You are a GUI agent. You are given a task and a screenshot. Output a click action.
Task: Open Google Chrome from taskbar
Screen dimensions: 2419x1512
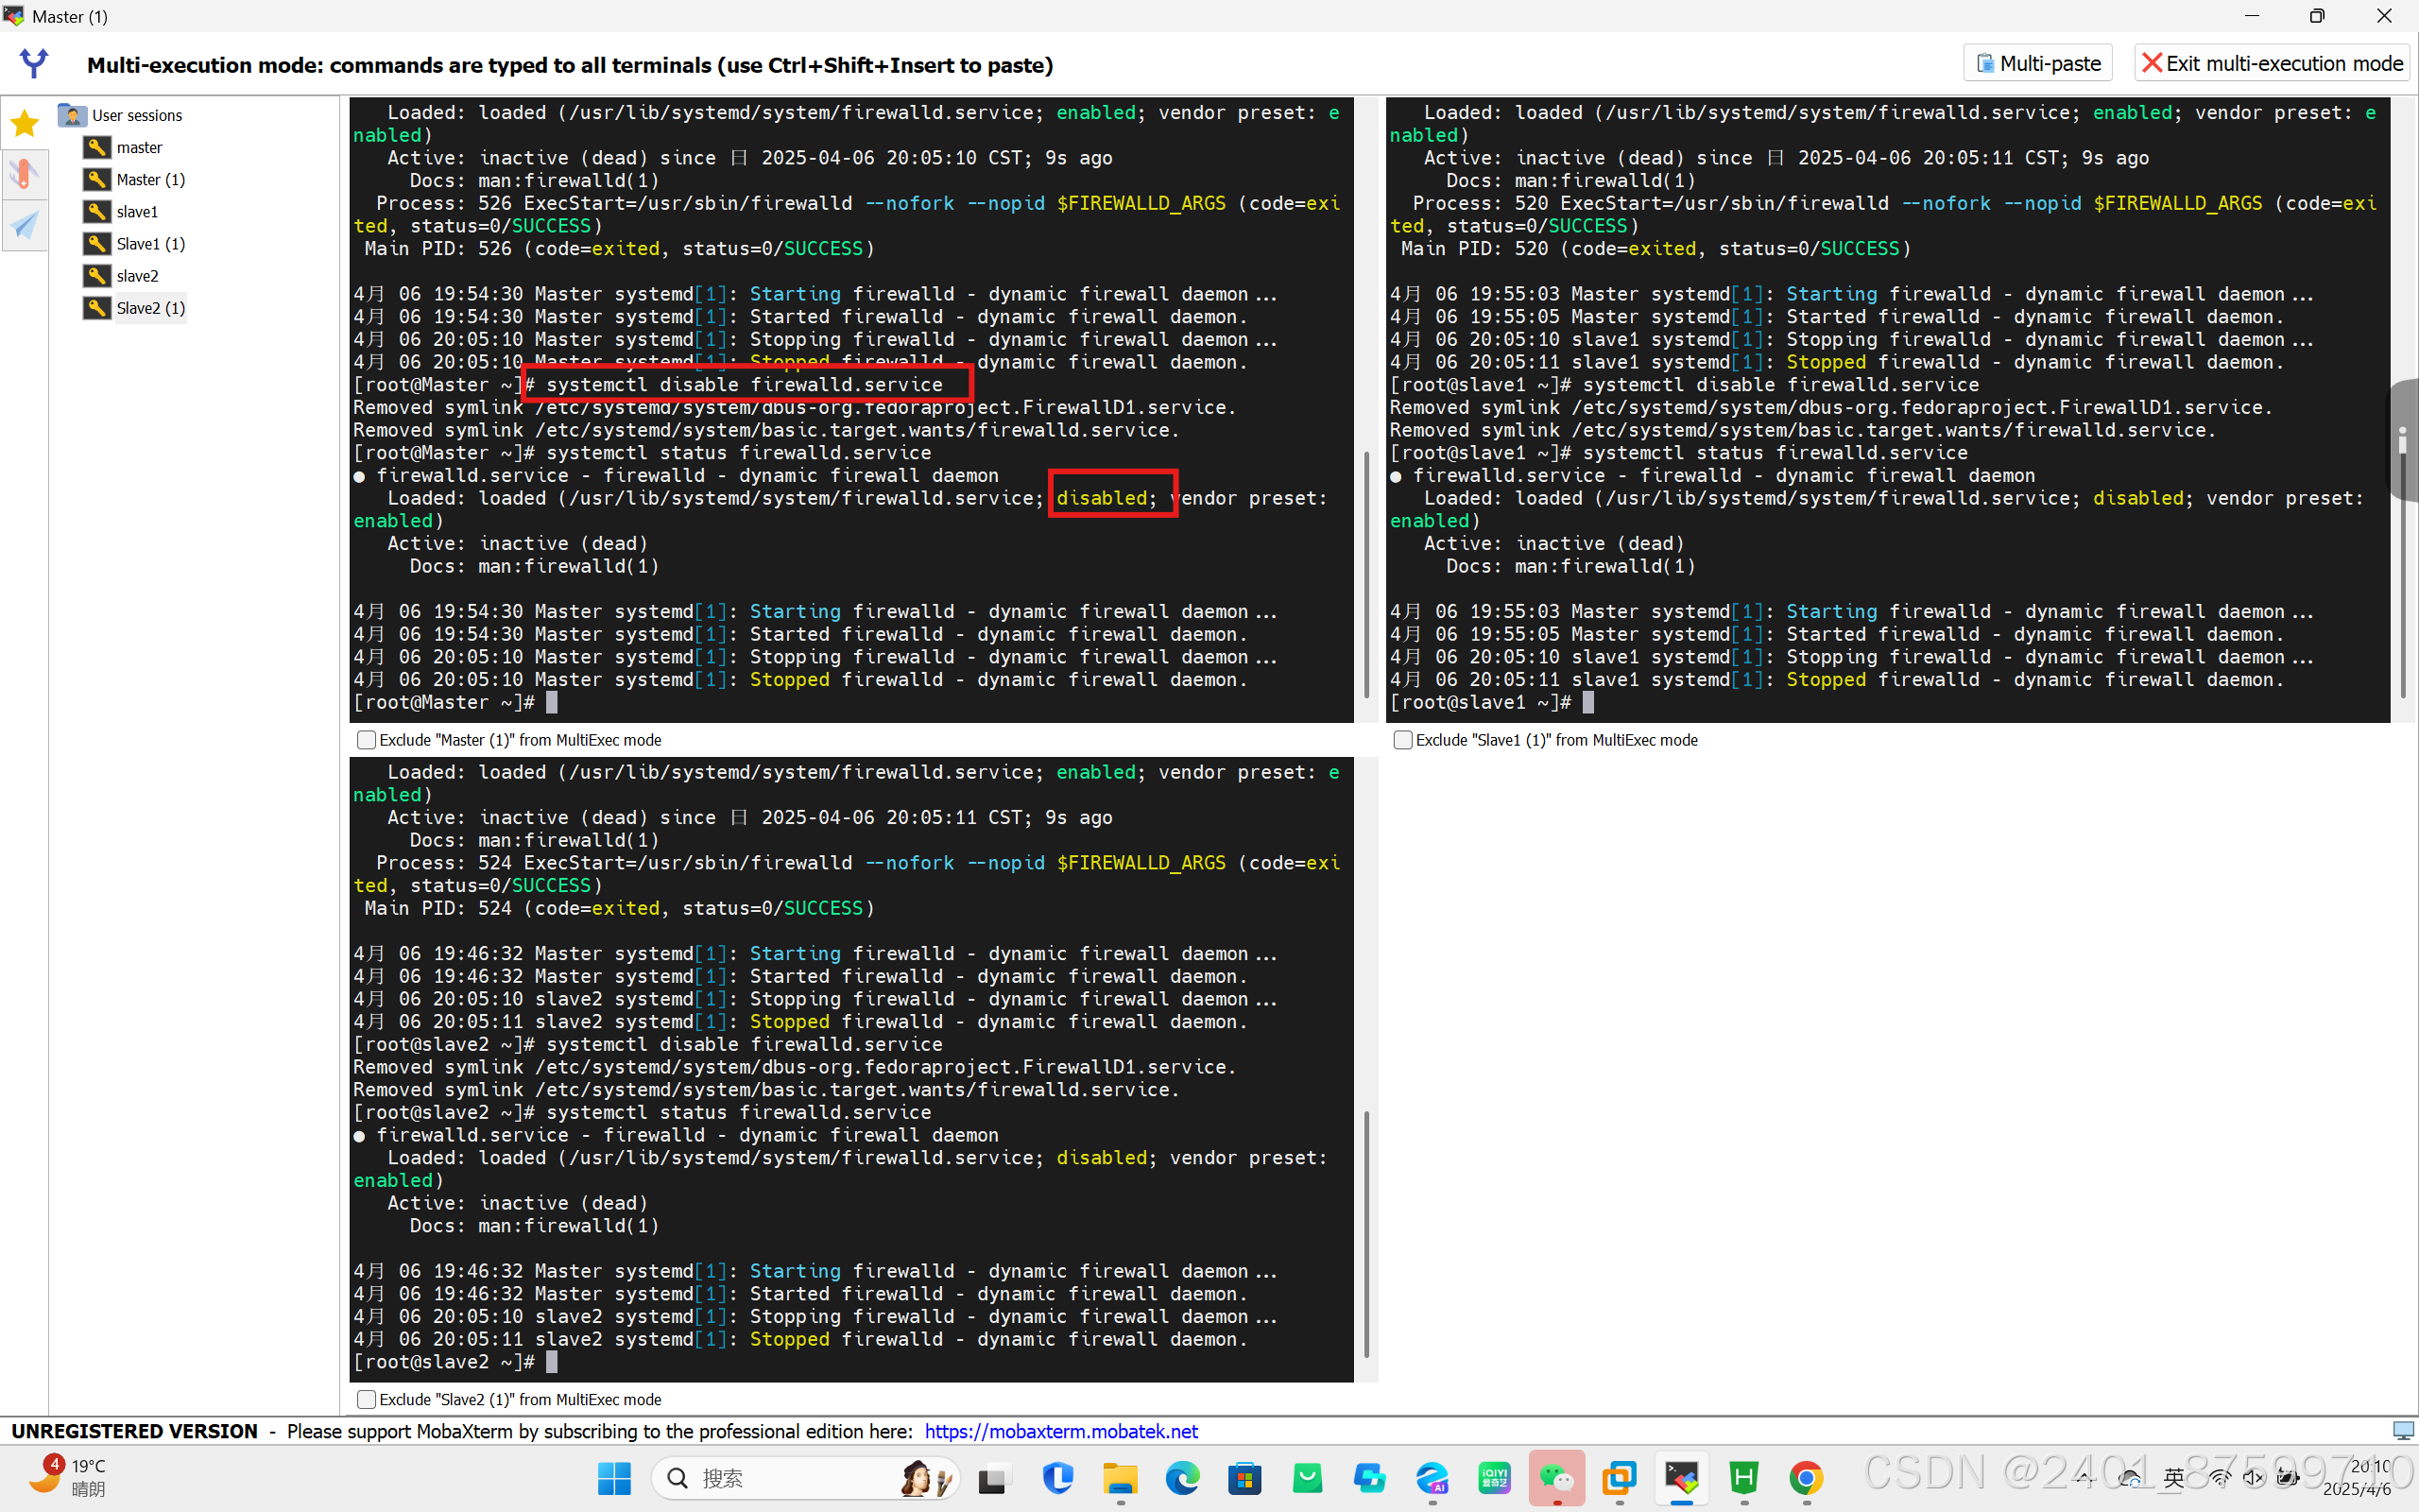click(1807, 1478)
